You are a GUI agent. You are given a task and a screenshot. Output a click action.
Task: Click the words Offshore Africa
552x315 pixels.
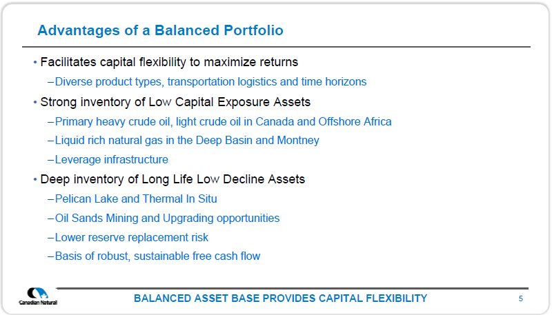point(355,121)
